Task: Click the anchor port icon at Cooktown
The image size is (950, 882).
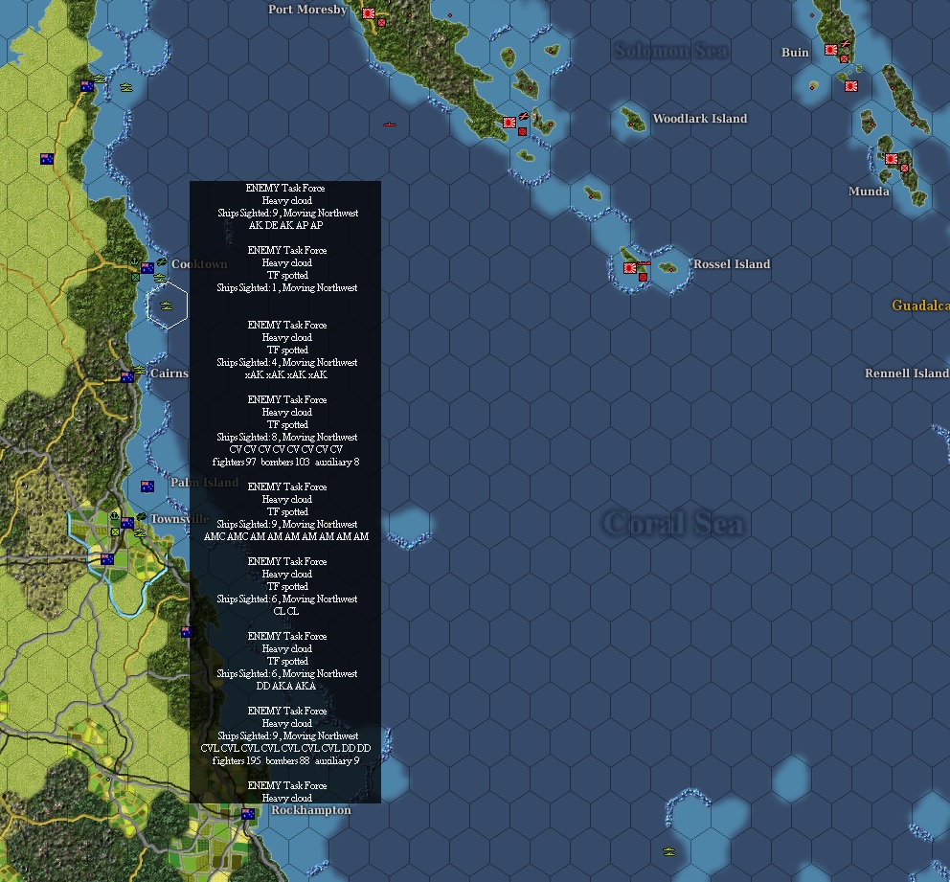Action: tap(134, 261)
